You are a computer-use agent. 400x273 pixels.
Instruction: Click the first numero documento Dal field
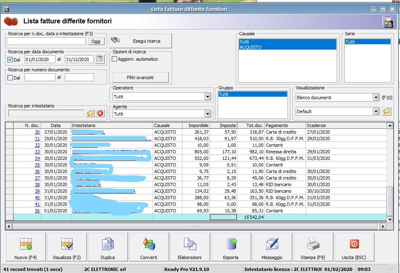(x=40, y=77)
